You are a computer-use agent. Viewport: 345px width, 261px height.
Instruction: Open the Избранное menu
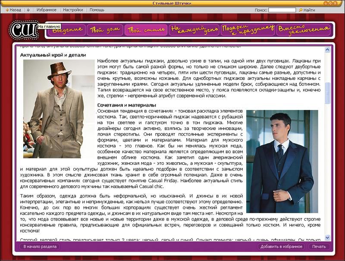pos(46,10)
